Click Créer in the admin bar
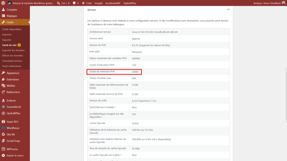Screen dimensions: 287x161 tap(89, 3)
